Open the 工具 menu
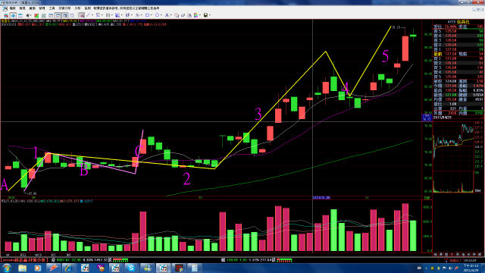Viewport: 485px width, 273px height. click(52, 8)
